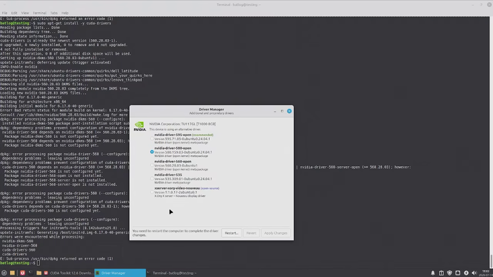Select the nvidia-driver-580-open radio button
This screenshot has height=277, width=493.
(x=152, y=152)
